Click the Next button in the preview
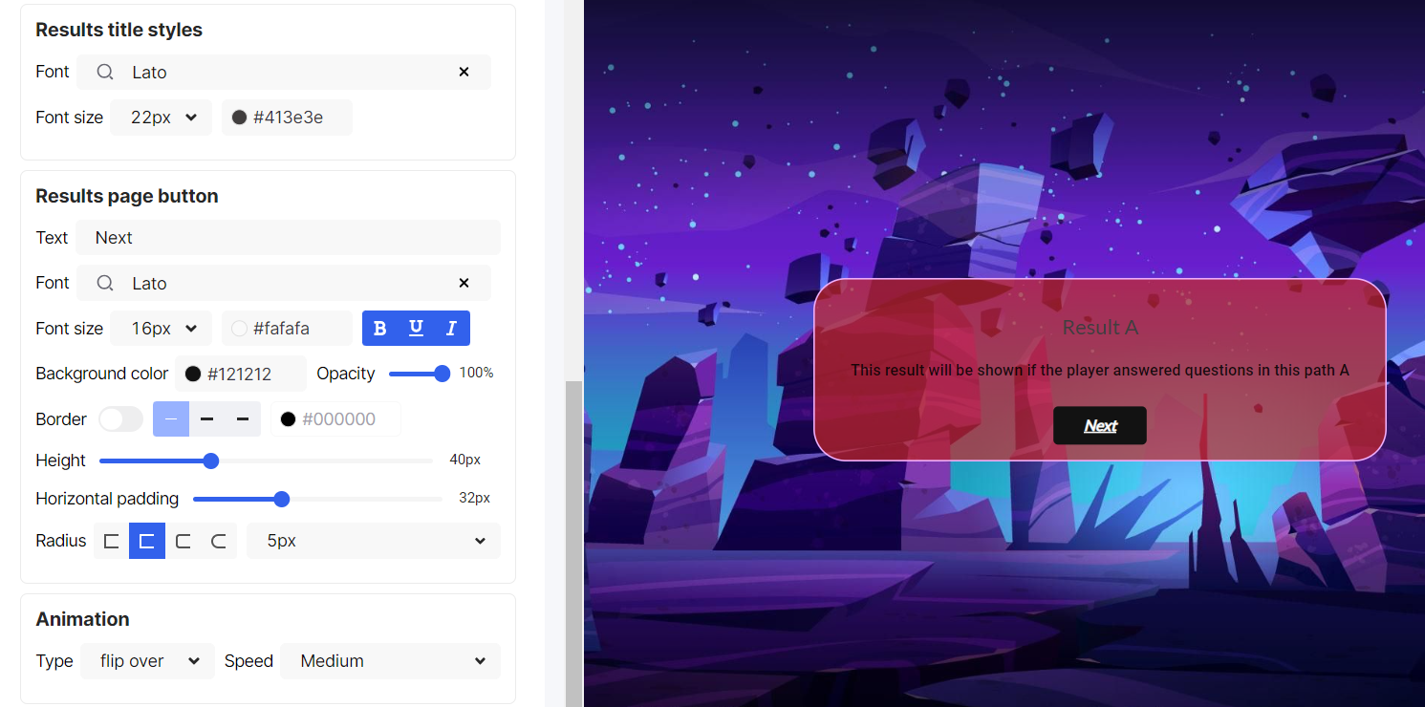The image size is (1425, 707). pos(1100,425)
